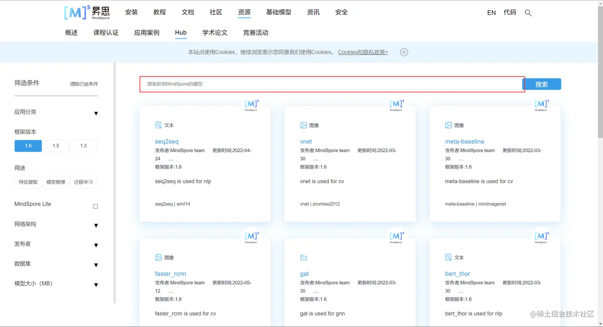Image resolution: width=603 pixels, height=327 pixels.
Task: Close the cookies notice banner
Action: pos(404,52)
